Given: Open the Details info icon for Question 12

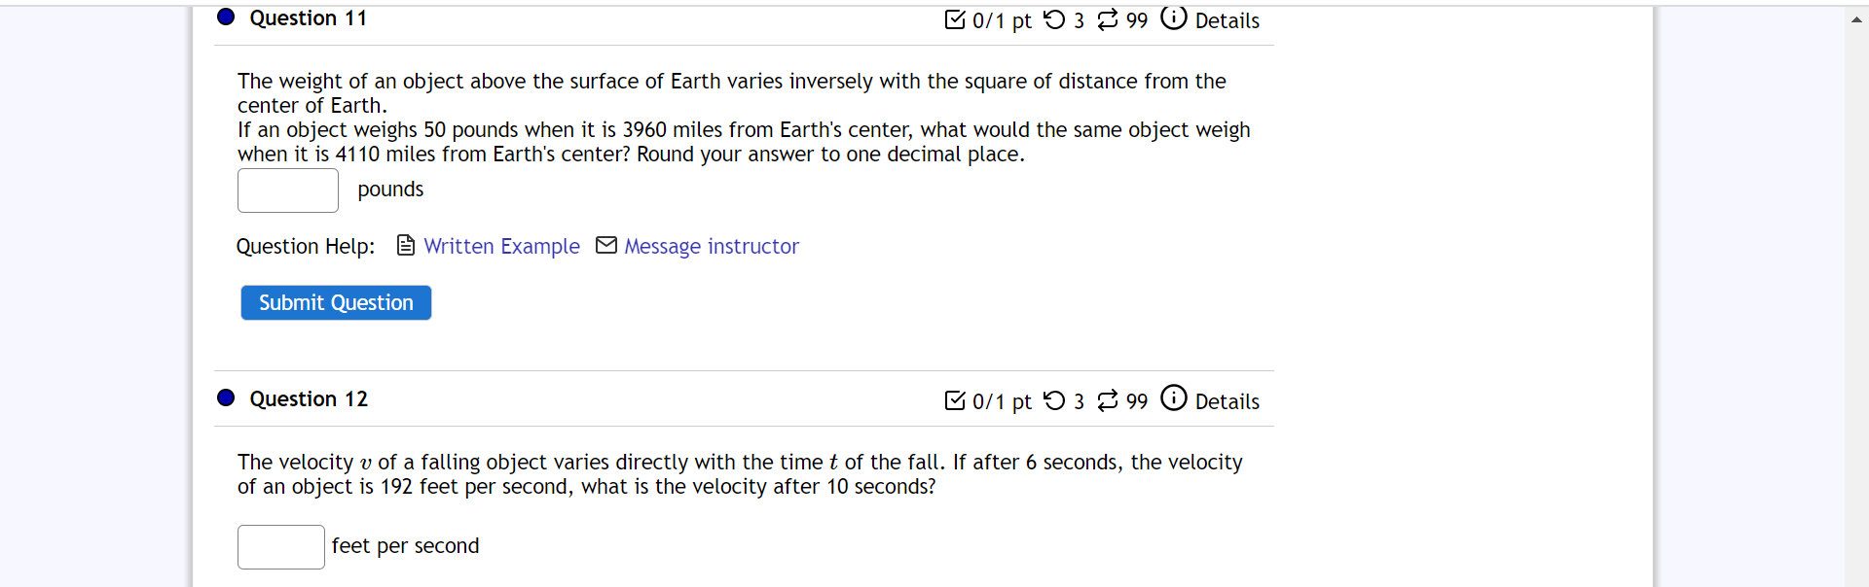Looking at the screenshot, I should pos(1175,397).
